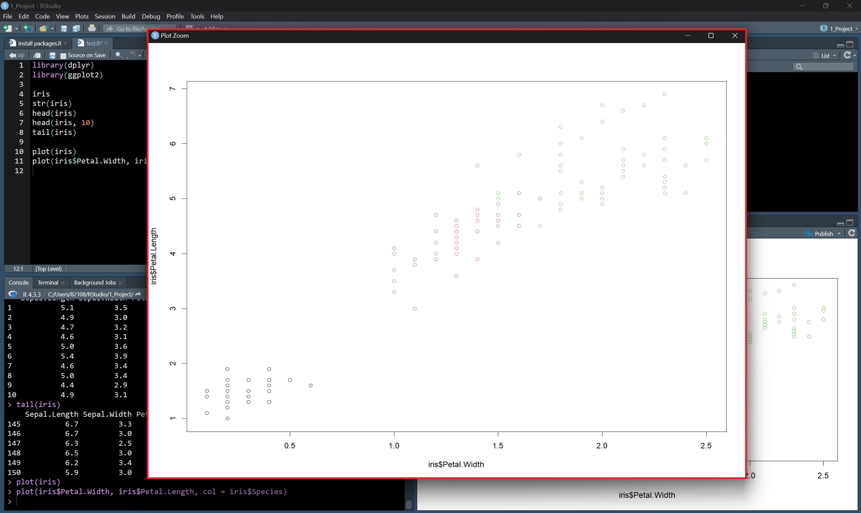Minimize the Environment pane
This screenshot has width=861, height=513.
click(840, 45)
